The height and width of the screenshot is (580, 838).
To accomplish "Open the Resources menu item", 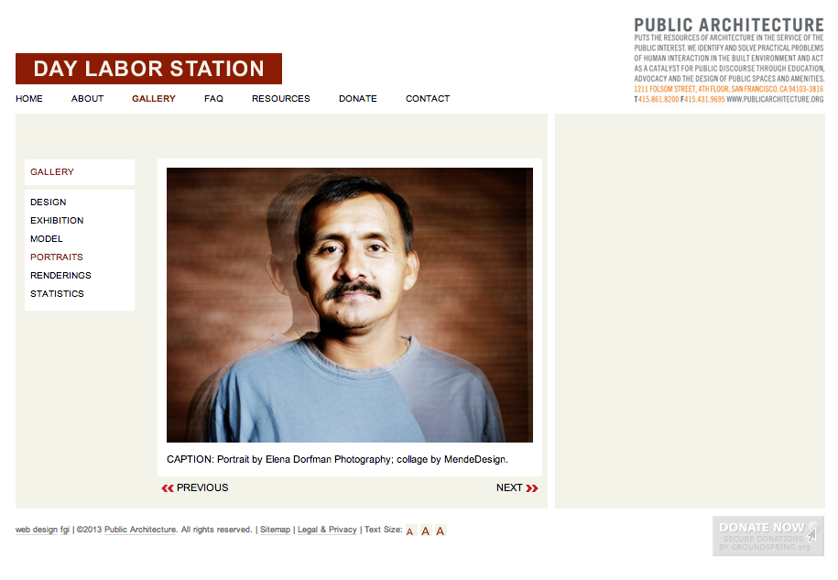I will pyautogui.click(x=280, y=98).
